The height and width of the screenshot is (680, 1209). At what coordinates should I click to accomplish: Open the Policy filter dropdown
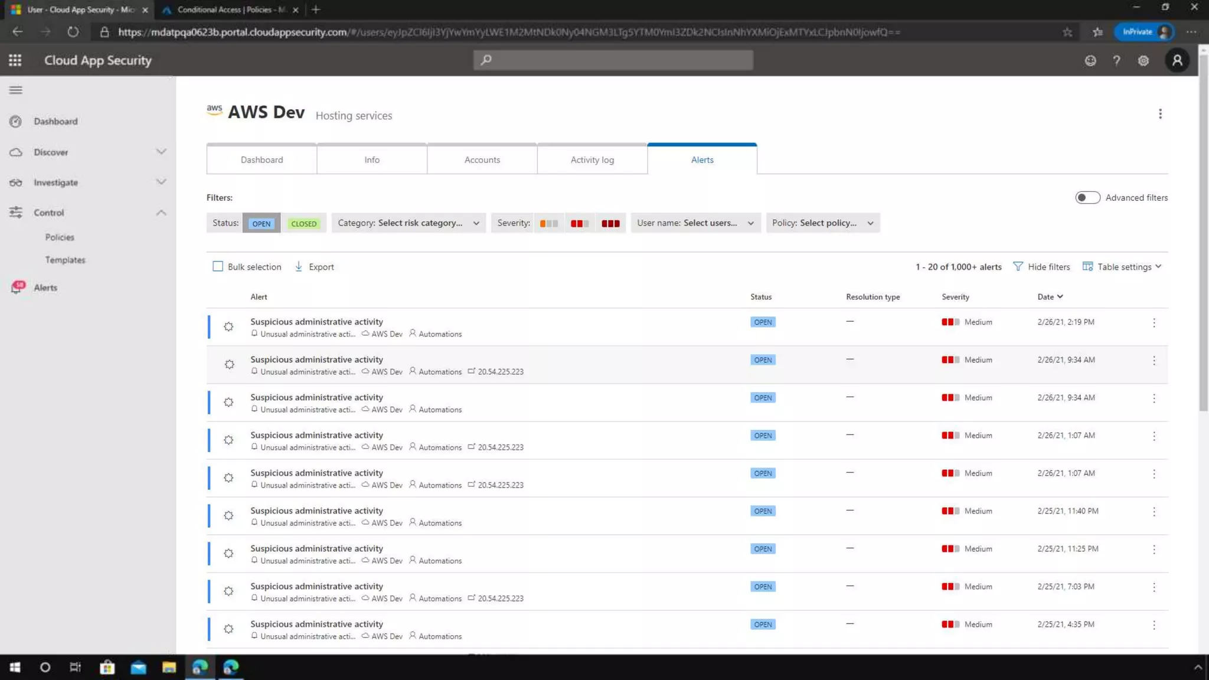823,223
